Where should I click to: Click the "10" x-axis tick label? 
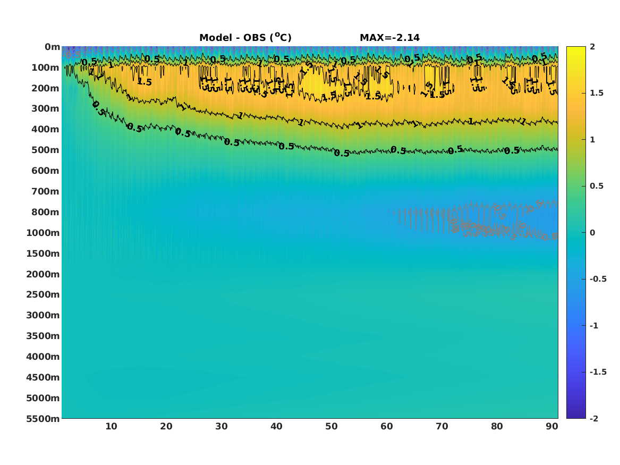[x=111, y=426]
